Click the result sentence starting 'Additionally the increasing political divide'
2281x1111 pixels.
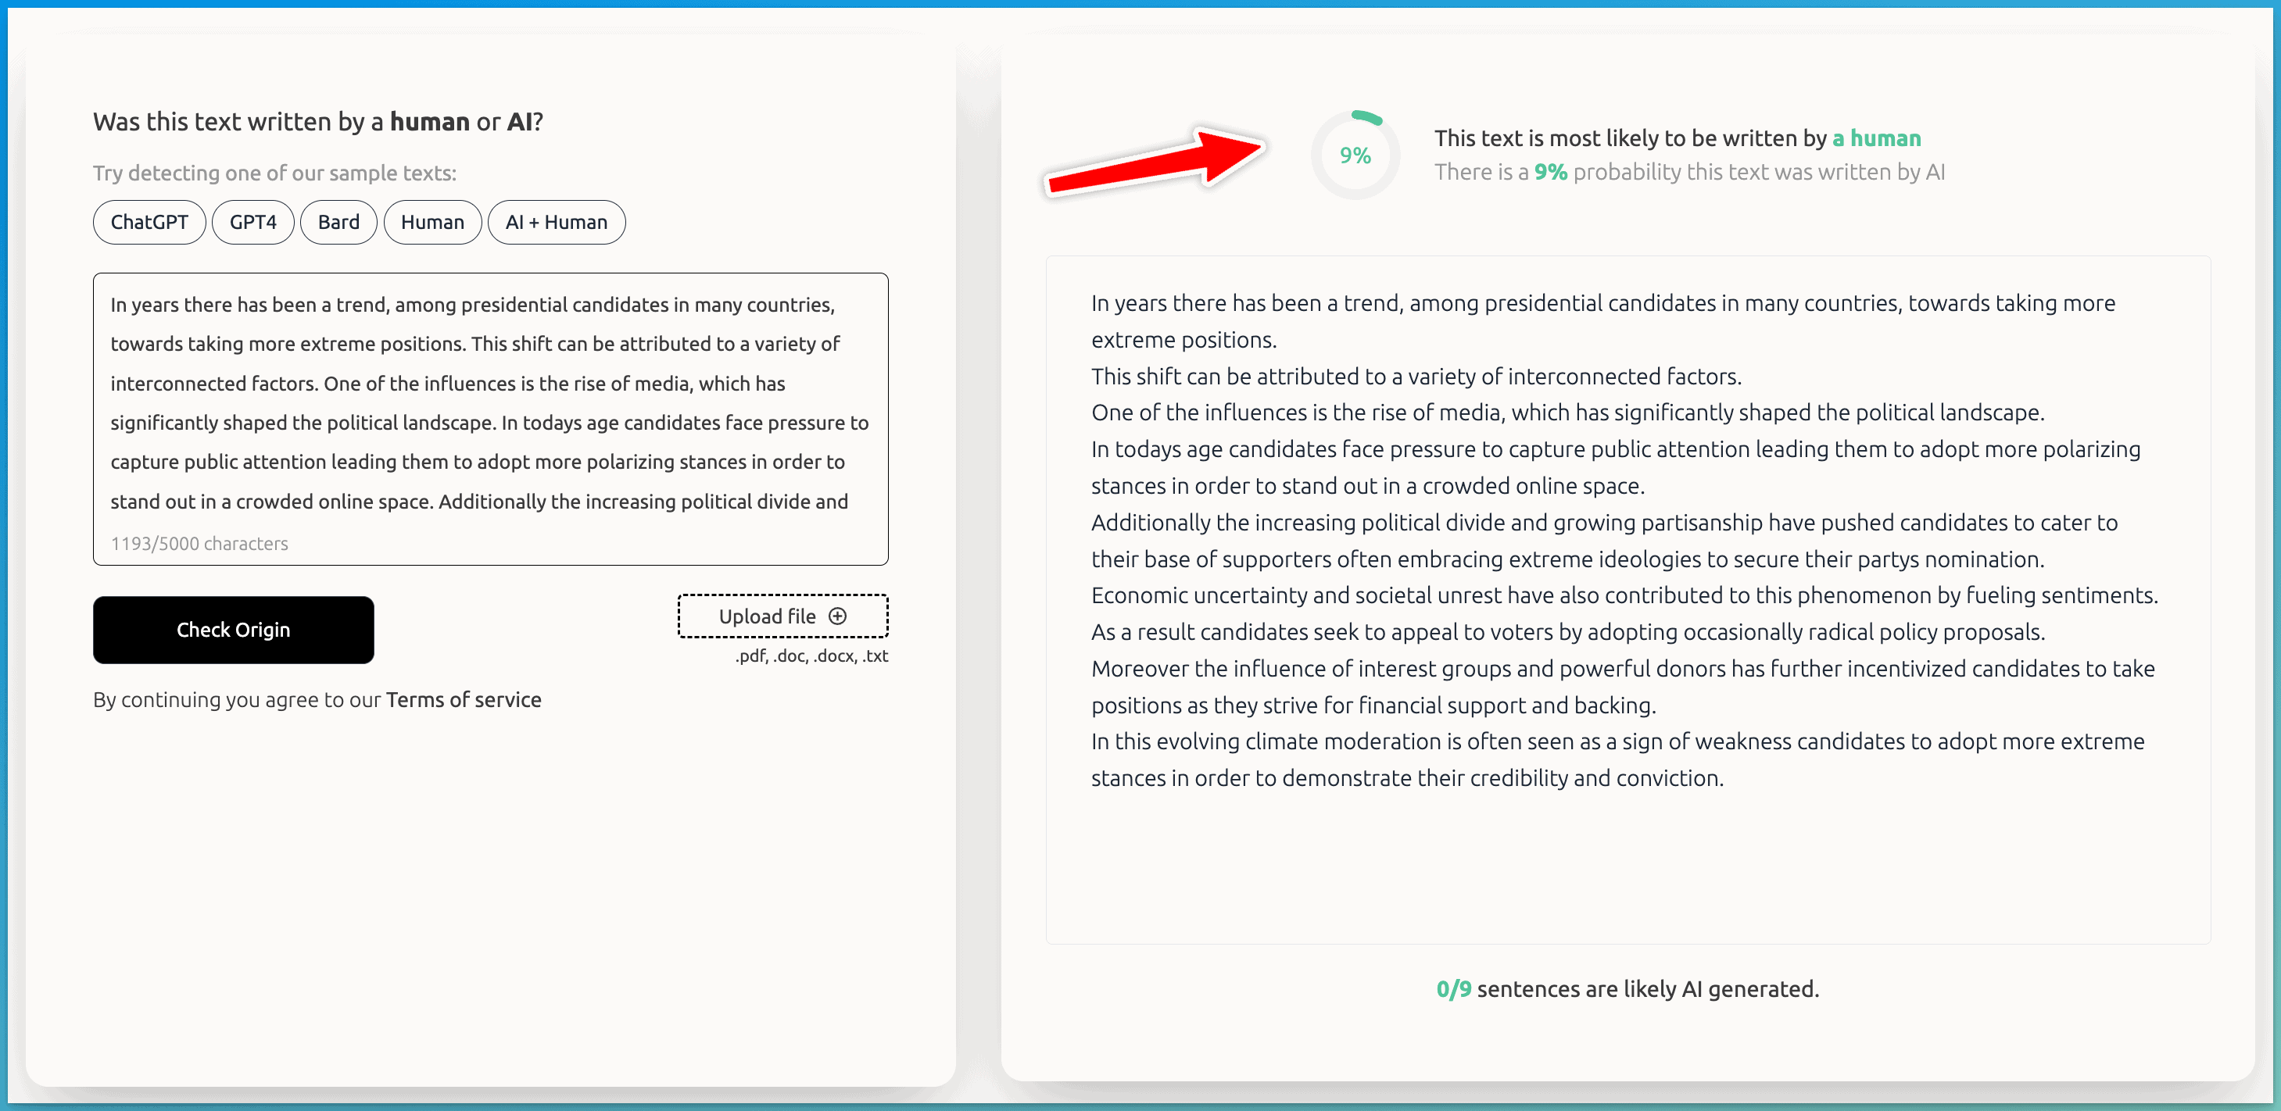tap(1603, 541)
